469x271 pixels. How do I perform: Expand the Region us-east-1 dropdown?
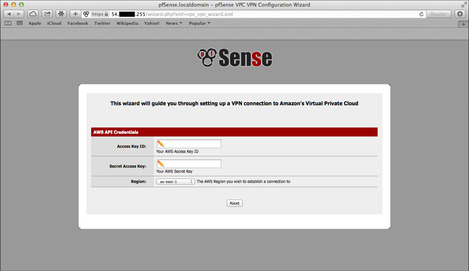tap(175, 182)
